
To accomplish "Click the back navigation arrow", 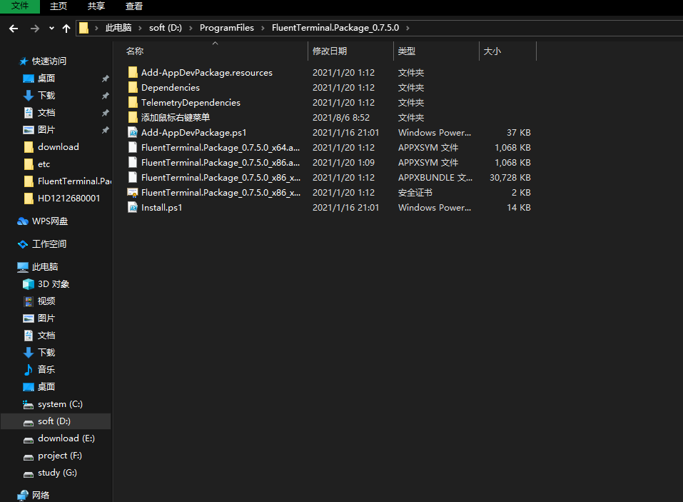I will coord(12,28).
